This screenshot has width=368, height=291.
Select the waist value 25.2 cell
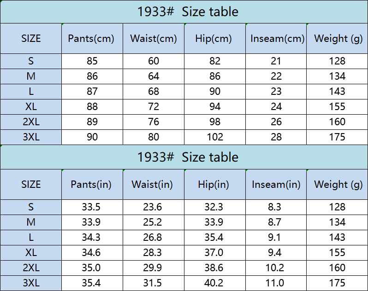pos(154,222)
